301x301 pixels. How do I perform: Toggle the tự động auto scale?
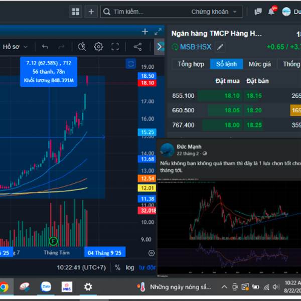(x=147, y=267)
